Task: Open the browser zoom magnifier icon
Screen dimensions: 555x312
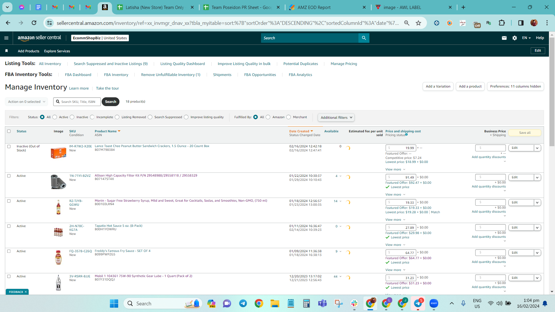Action: click(407, 23)
